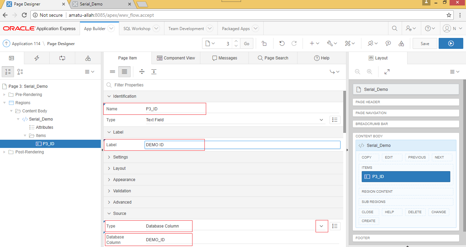Toggle Show Common properties view

(112, 72)
